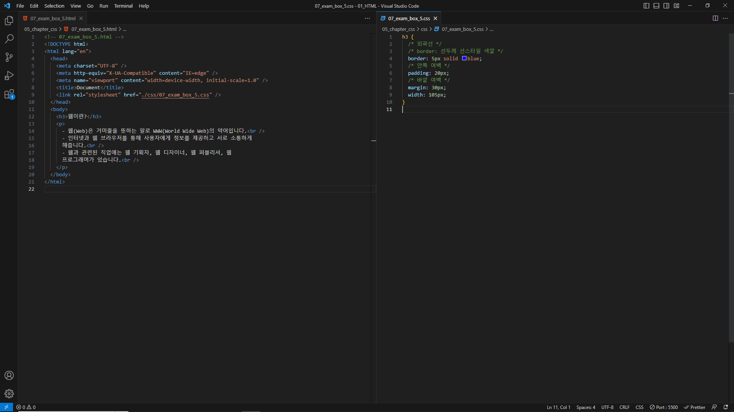Viewport: 734px width, 412px height.
Task: Open more actions for the CSS editor group
Action: [x=725, y=18]
